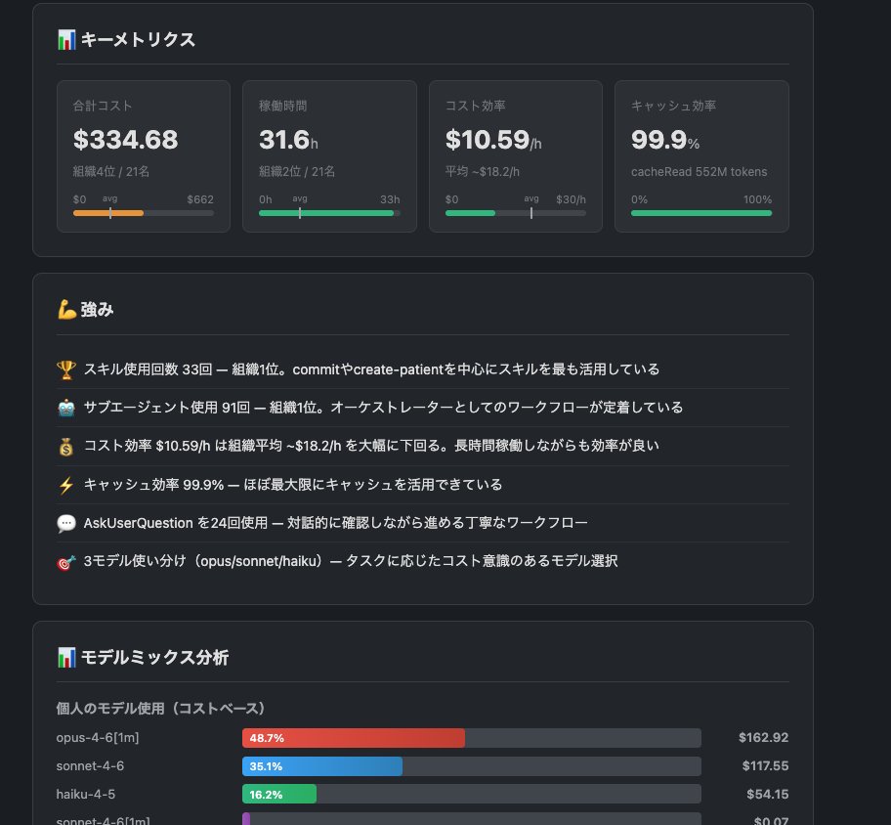Click the haiku-4-5 model label

(x=86, y=795)
